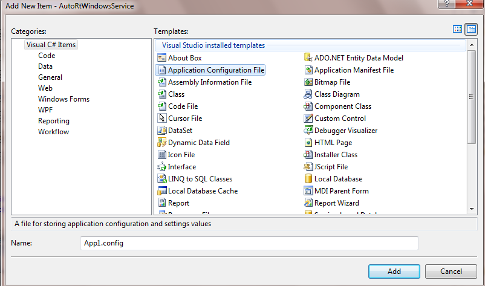Switch to small icons list view
This screenshot has width=485, height=286.
[470, 29]
